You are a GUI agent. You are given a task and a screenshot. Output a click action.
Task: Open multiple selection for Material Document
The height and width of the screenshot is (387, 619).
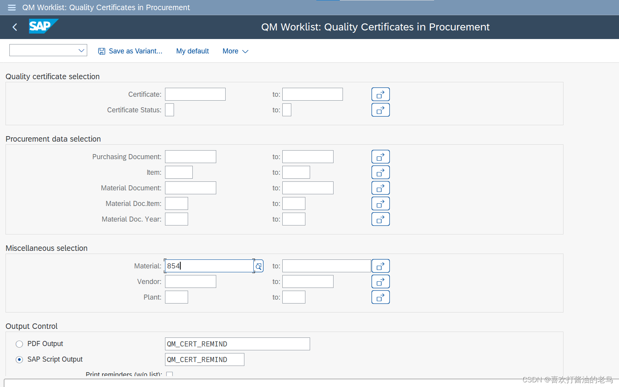[380, 188]
